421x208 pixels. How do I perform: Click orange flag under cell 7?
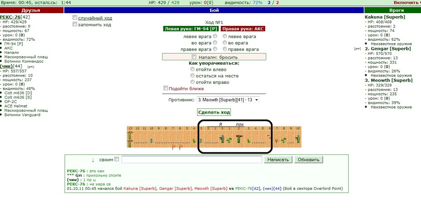pyautogui.click(x=174, y=147)
